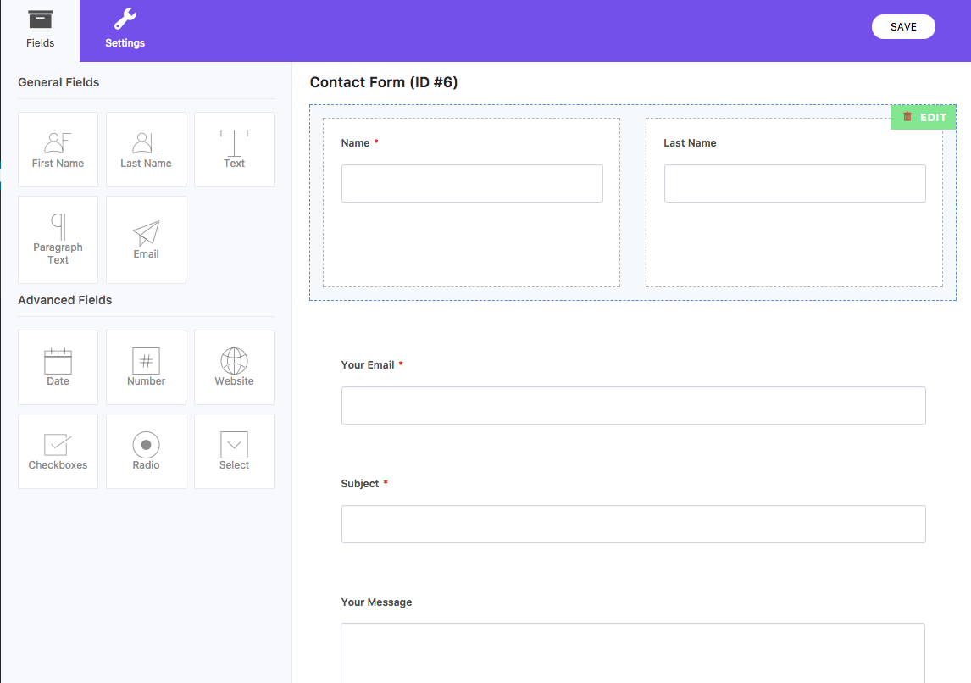Add a Text field
The height and width of the screenshot is (683, 971).
(234, 149)
